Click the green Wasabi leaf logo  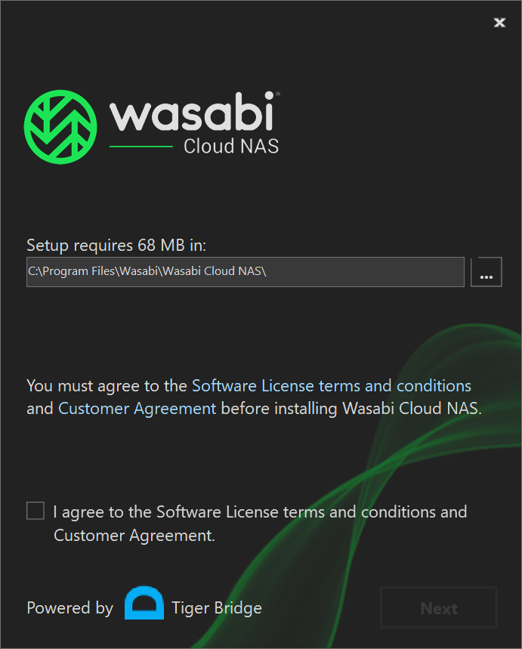click(62, 125)
